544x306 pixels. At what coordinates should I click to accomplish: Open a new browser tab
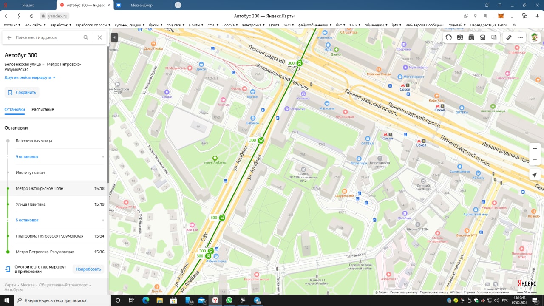tap(178, 5)
